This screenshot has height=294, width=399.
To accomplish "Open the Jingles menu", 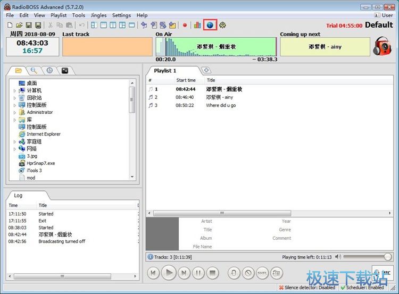I will 98,15.
